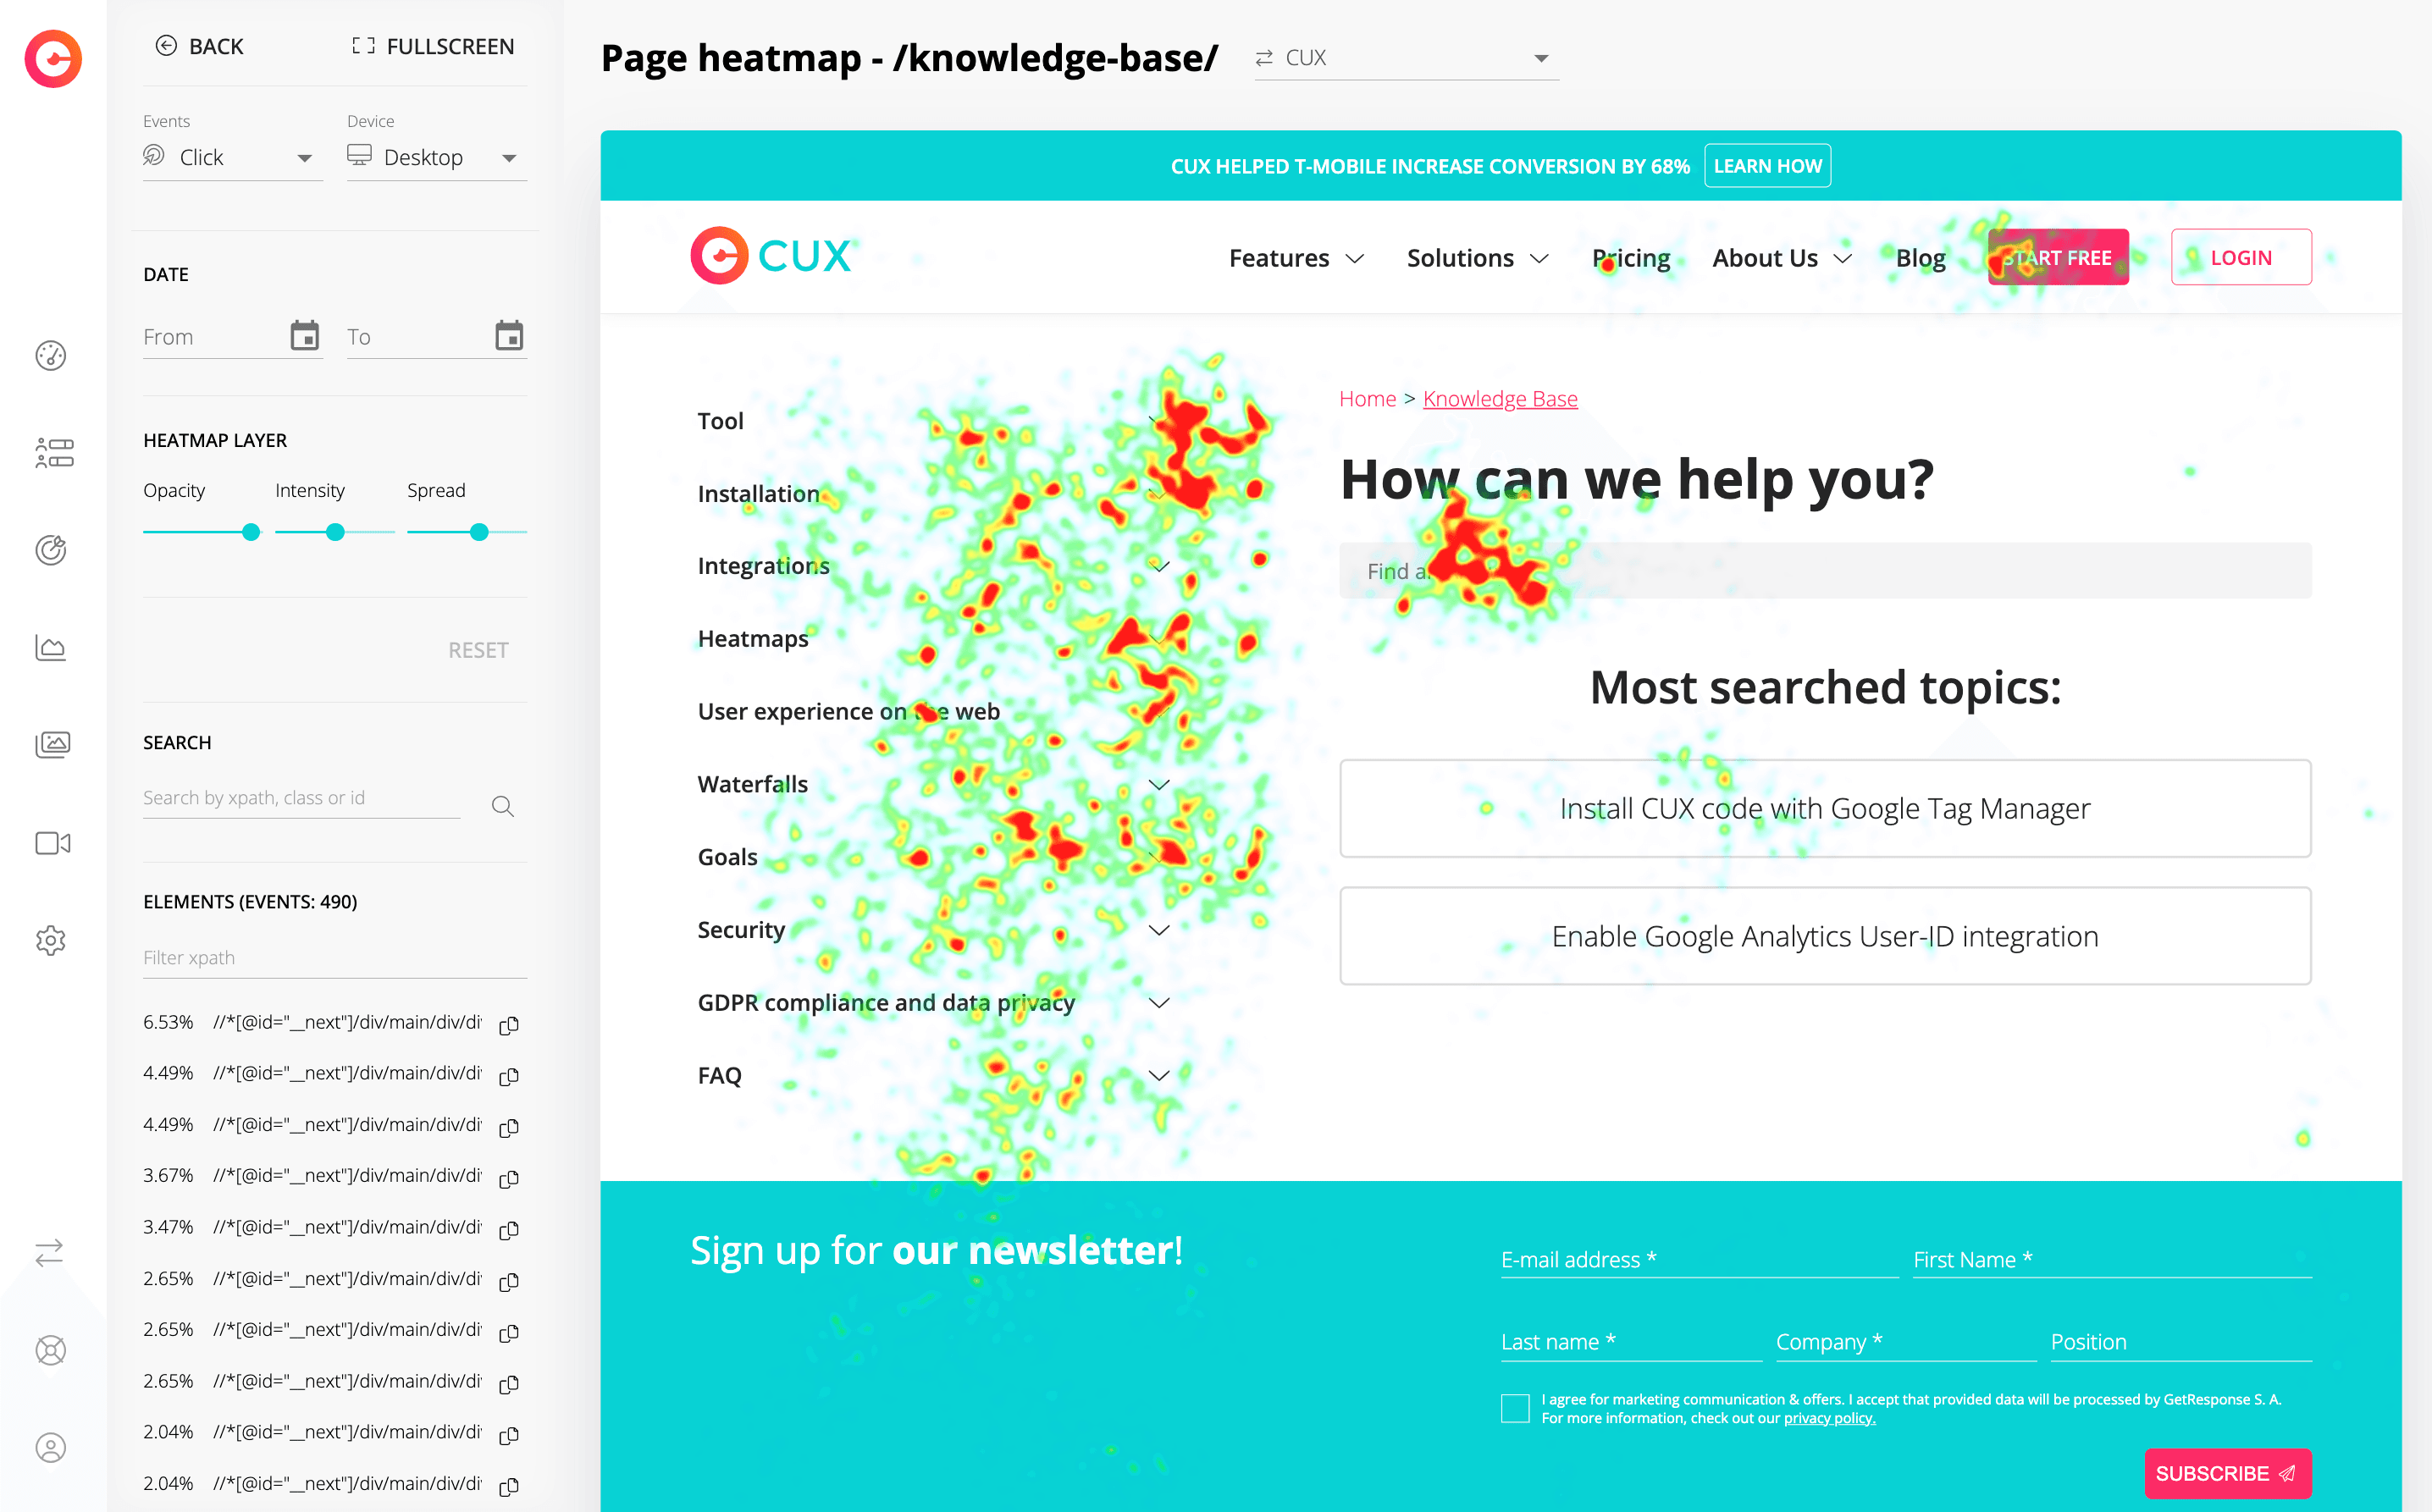
Task: Copy xpath of the last 2.04% row
Action: coord(509,1485)
